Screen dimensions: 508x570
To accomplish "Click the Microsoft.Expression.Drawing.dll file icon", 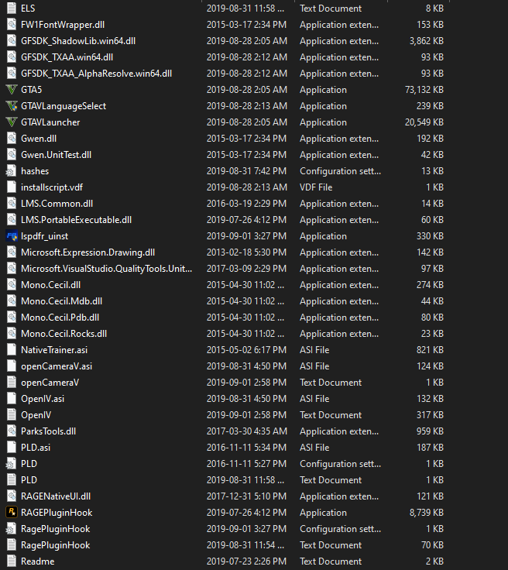I will (12, 252).
